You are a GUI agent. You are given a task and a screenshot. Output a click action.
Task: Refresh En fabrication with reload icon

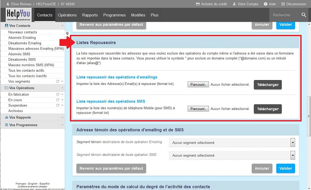(58, 94)
